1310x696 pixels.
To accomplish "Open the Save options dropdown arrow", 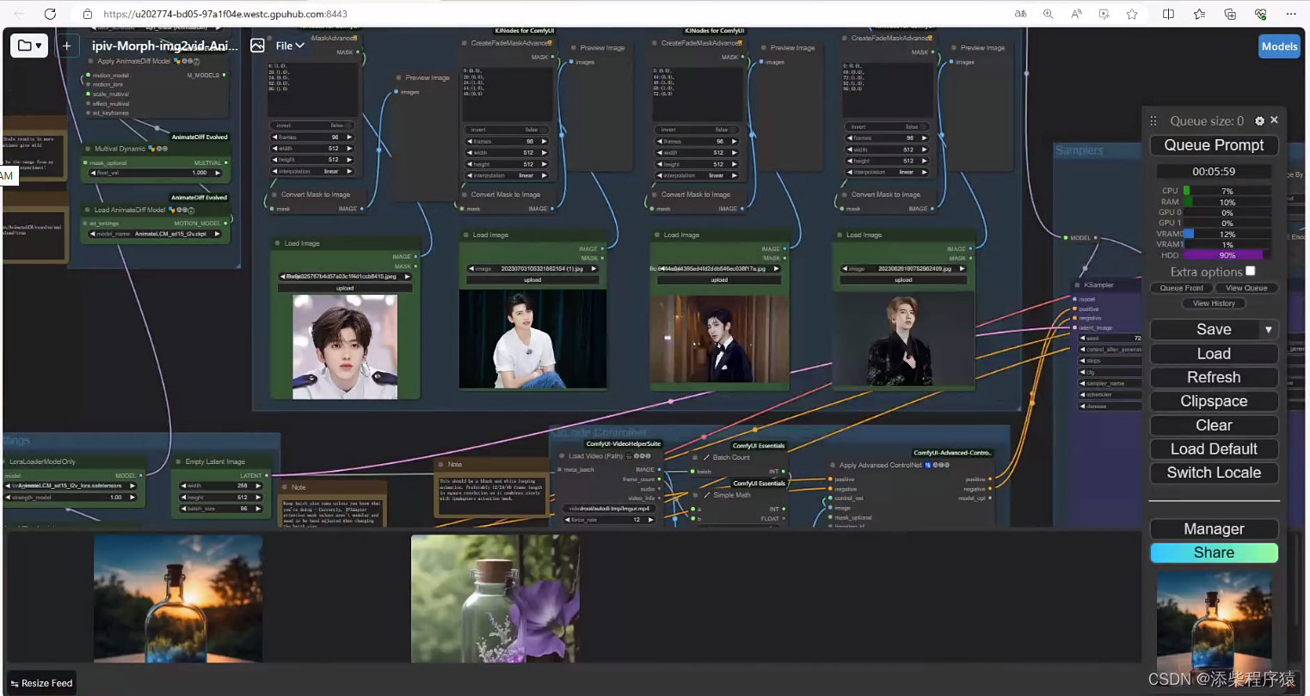I will pos(1268,330).
